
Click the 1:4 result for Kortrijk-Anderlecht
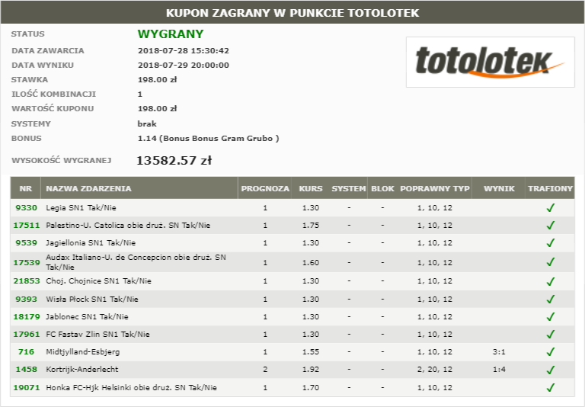[x=499, y=370]
